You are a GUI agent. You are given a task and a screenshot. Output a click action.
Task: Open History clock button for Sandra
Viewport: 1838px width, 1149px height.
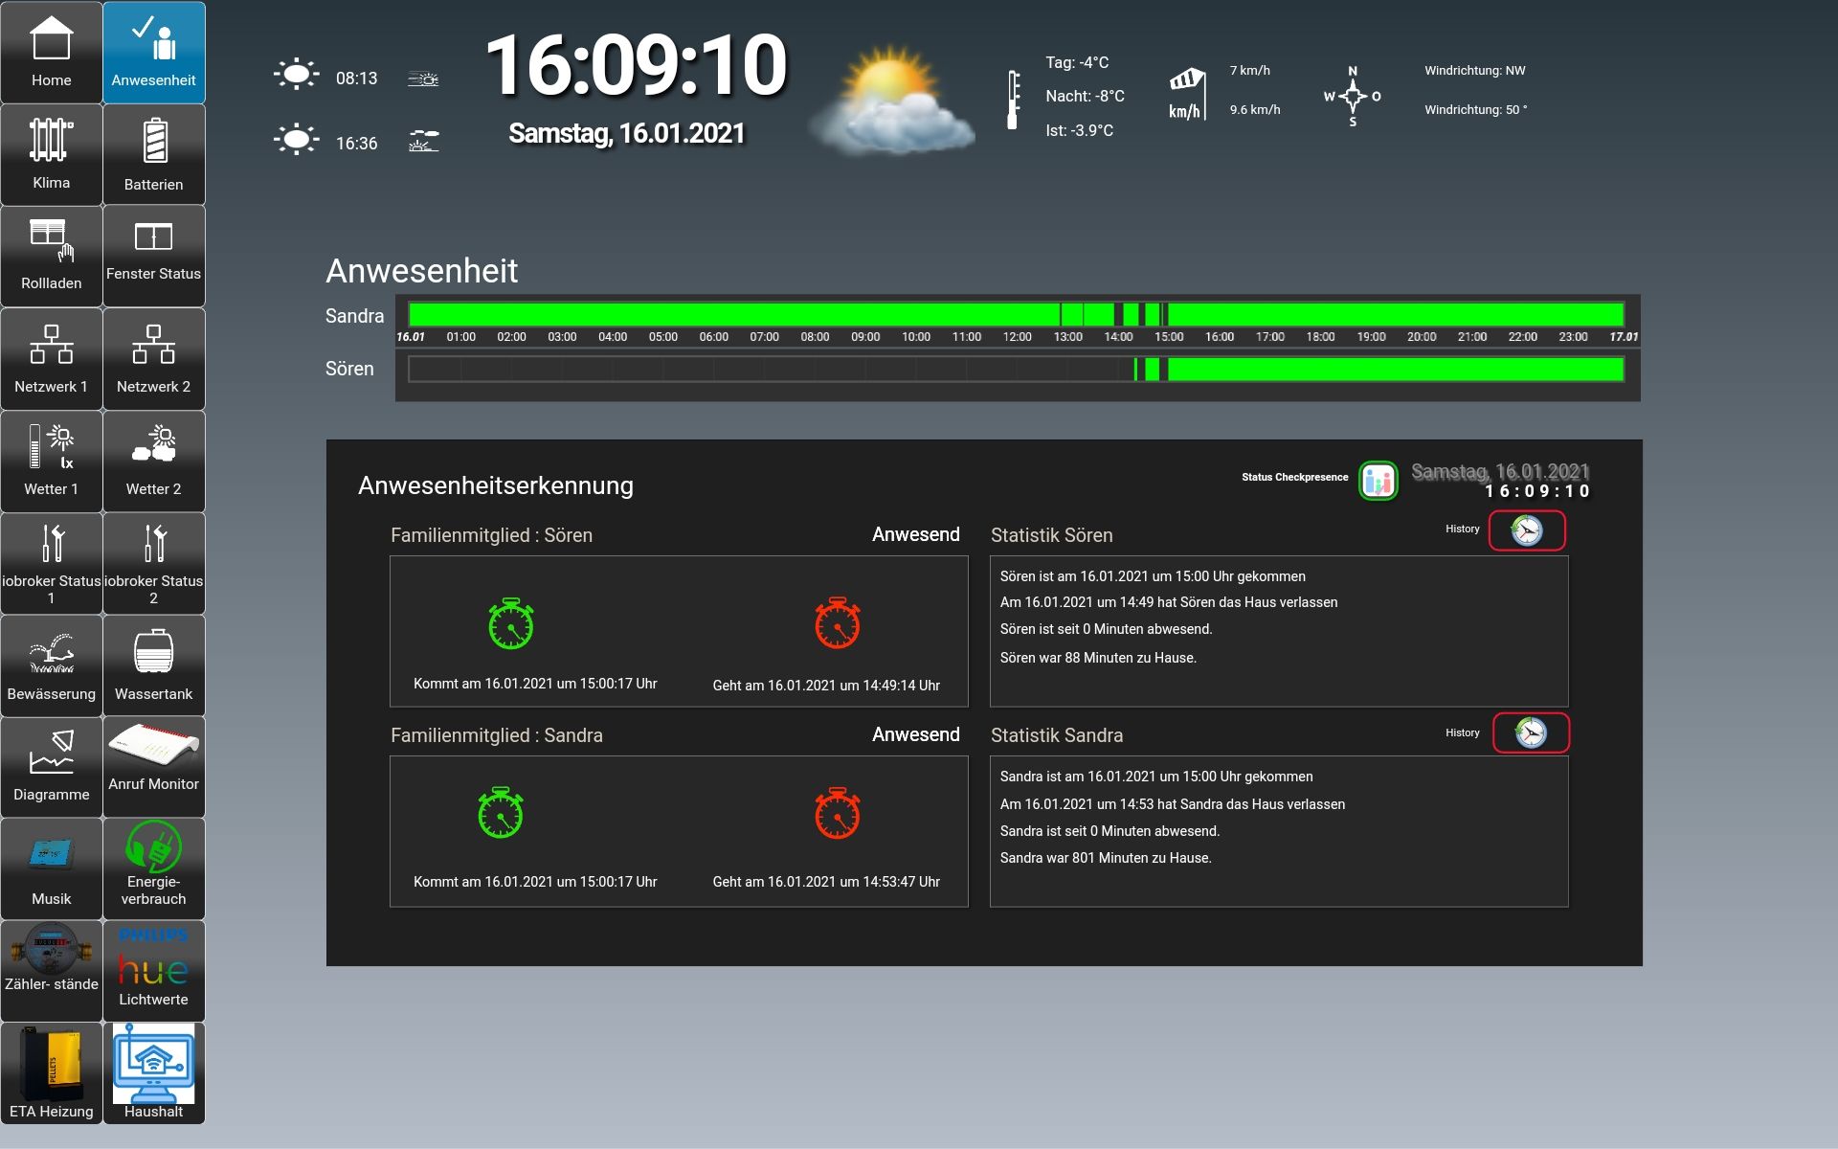(1530, 733)
